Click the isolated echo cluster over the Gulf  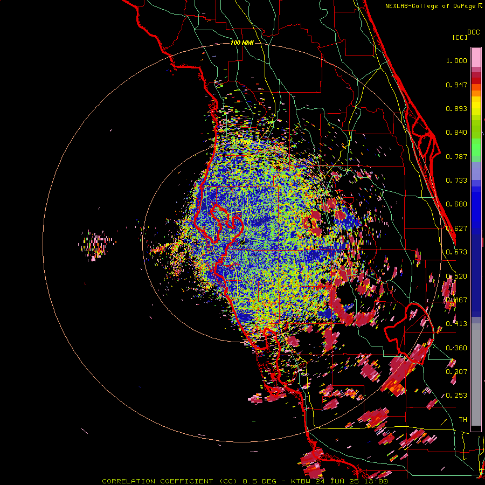[96, 245]
